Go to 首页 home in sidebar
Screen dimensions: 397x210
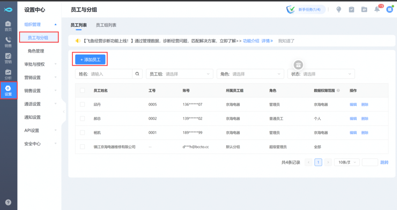click(x=8, y=26)
